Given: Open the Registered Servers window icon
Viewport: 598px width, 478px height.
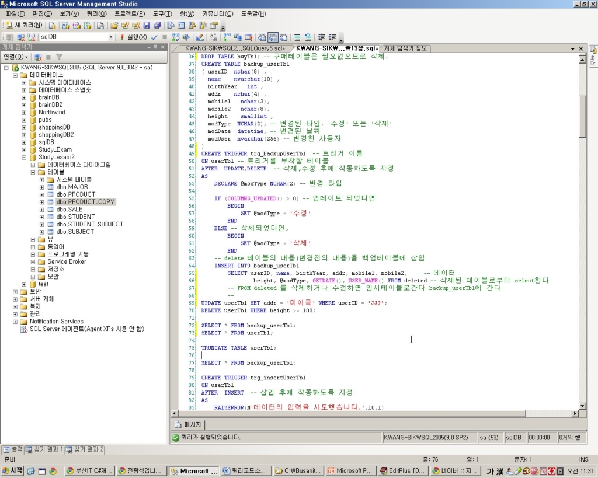Looking at the screenshot, I should coord(171,25).
